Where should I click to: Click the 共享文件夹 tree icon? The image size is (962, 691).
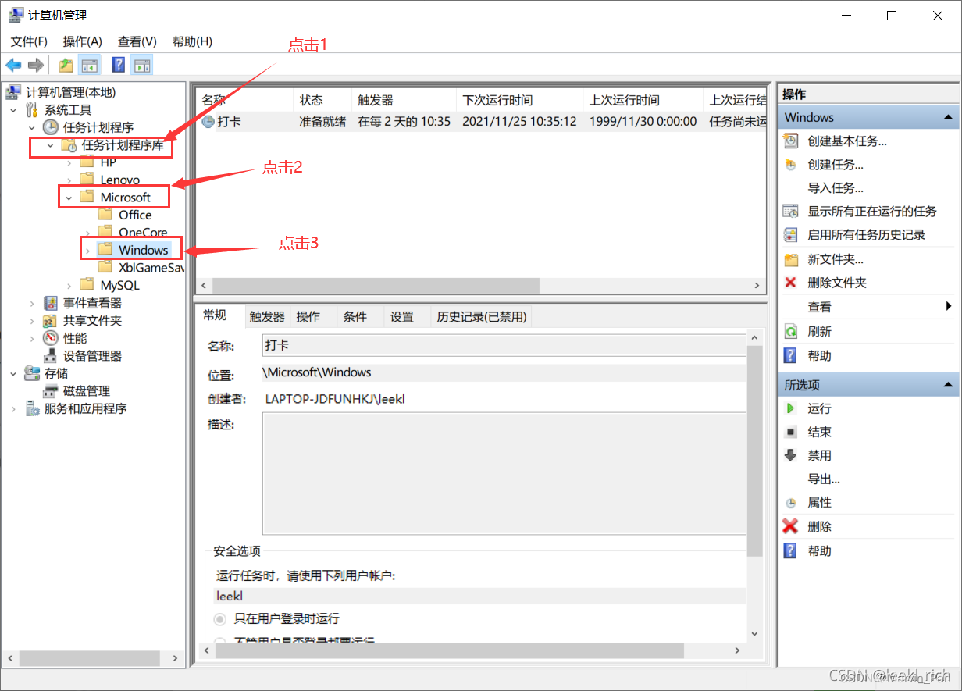(51, 321)
